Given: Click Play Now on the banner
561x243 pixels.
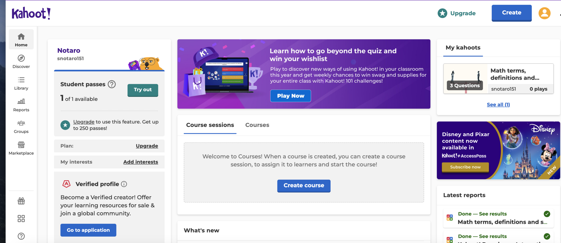Looking at the screenshot, I should click(x=290, y=96).
